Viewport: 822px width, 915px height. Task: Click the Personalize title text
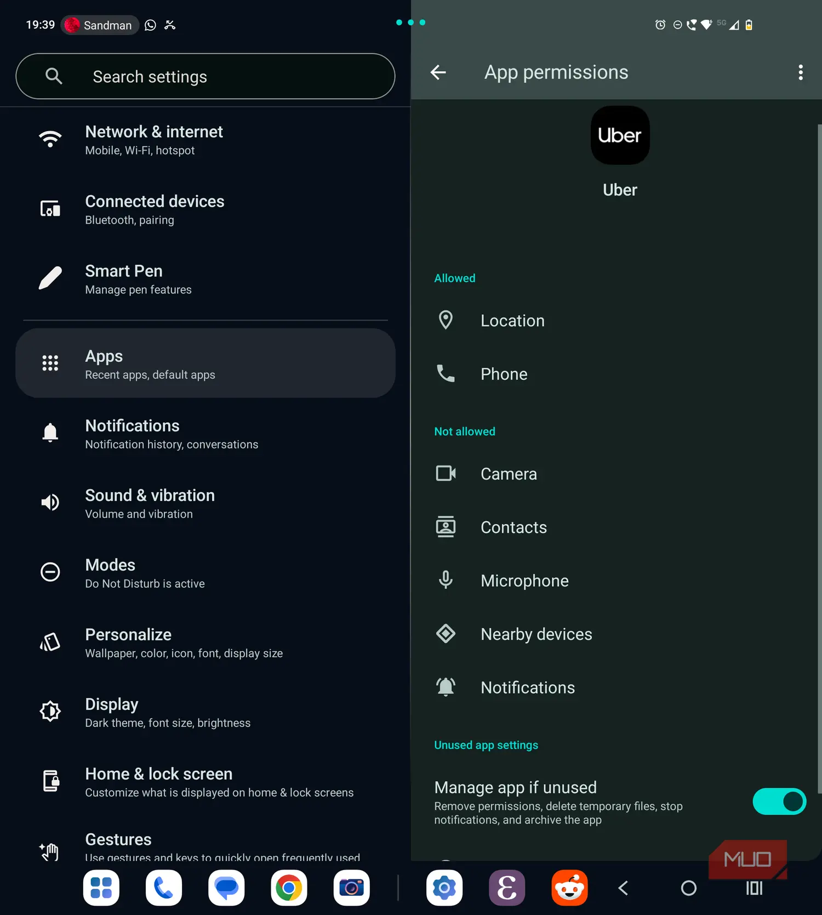pos(128,634)
